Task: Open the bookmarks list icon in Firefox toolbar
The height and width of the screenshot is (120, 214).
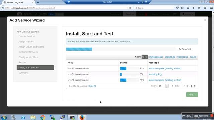Action: click(182, 8)
